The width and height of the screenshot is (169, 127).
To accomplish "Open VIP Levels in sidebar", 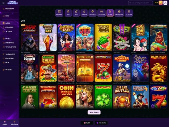I will [9, 70].
